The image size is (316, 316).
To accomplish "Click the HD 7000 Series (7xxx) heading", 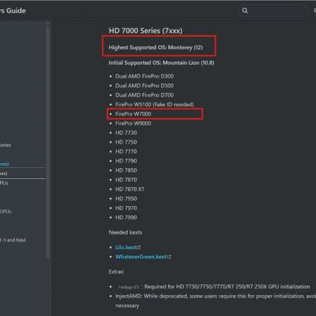I will 145,31.
